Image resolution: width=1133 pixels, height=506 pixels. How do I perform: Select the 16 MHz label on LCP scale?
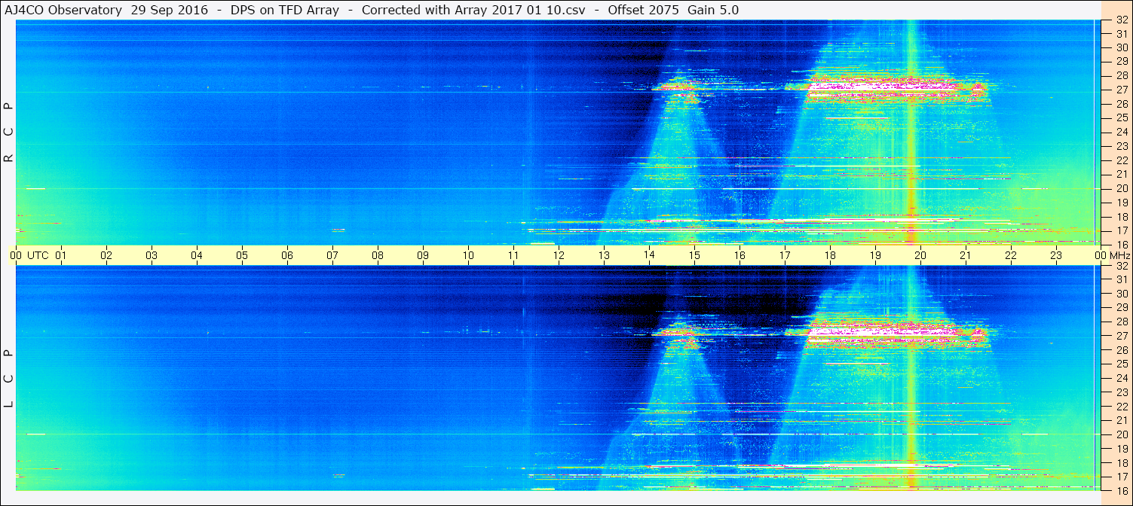pos(1121,490)
